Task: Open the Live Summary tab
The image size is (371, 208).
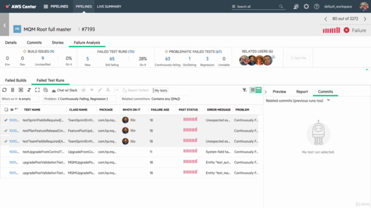Action: pos(109,6)
